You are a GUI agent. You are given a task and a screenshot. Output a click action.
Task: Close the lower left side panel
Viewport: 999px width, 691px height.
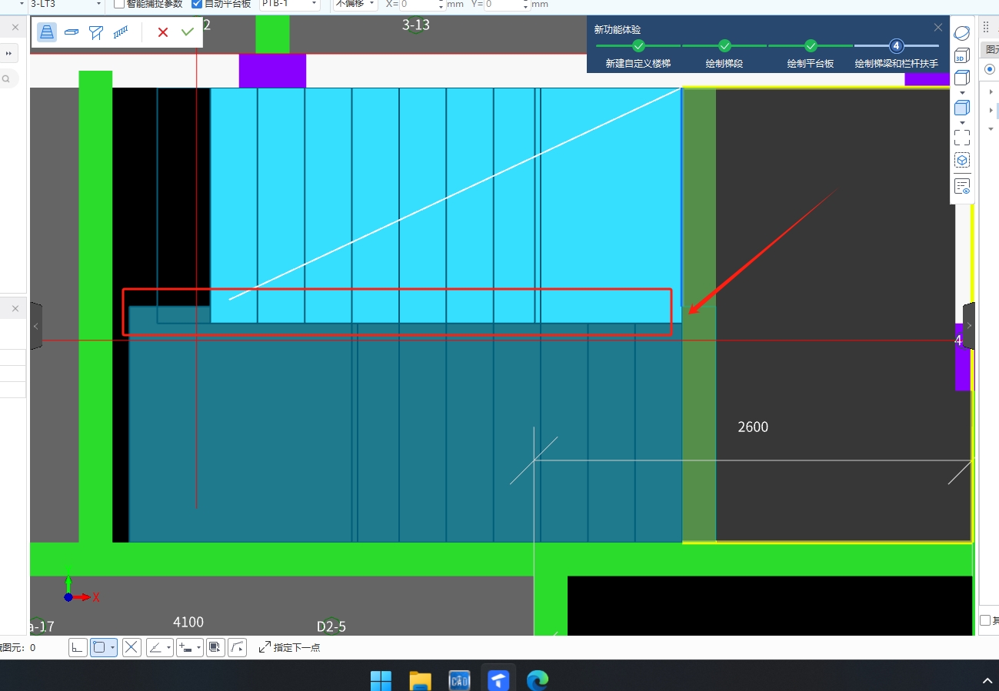15,308
